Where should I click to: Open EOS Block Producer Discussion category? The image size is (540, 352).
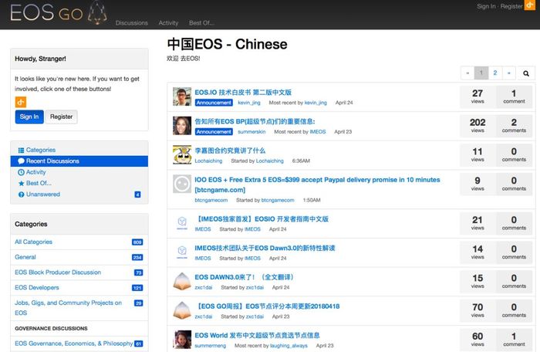click(x=58, y=272)
